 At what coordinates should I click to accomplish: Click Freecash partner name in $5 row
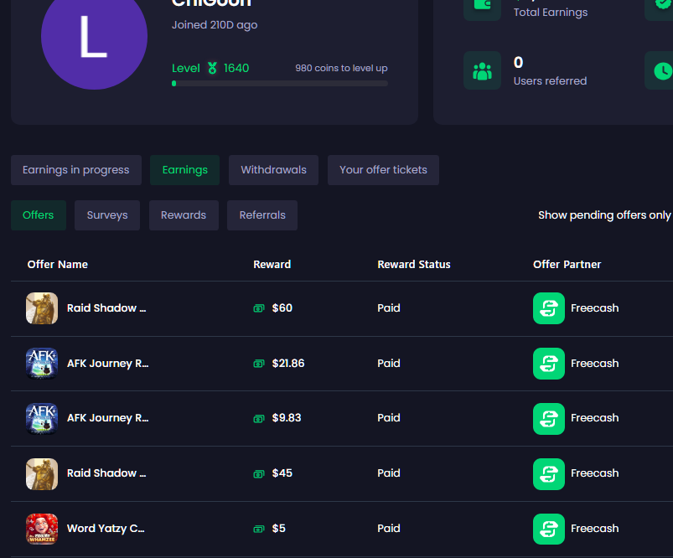point(595,529)
